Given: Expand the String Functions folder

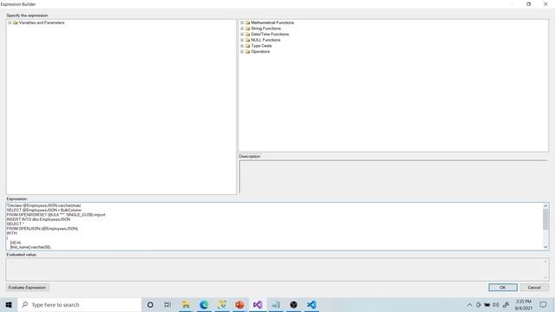Looking at the screenshot, I should [242, 29].
